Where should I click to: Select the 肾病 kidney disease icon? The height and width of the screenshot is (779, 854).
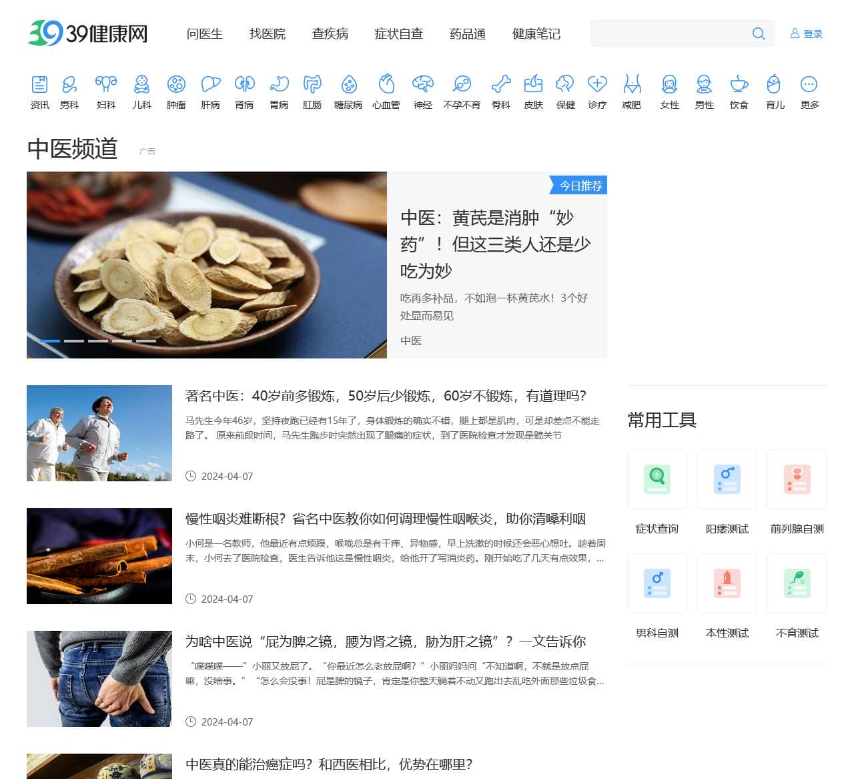(x=244, y=84)
